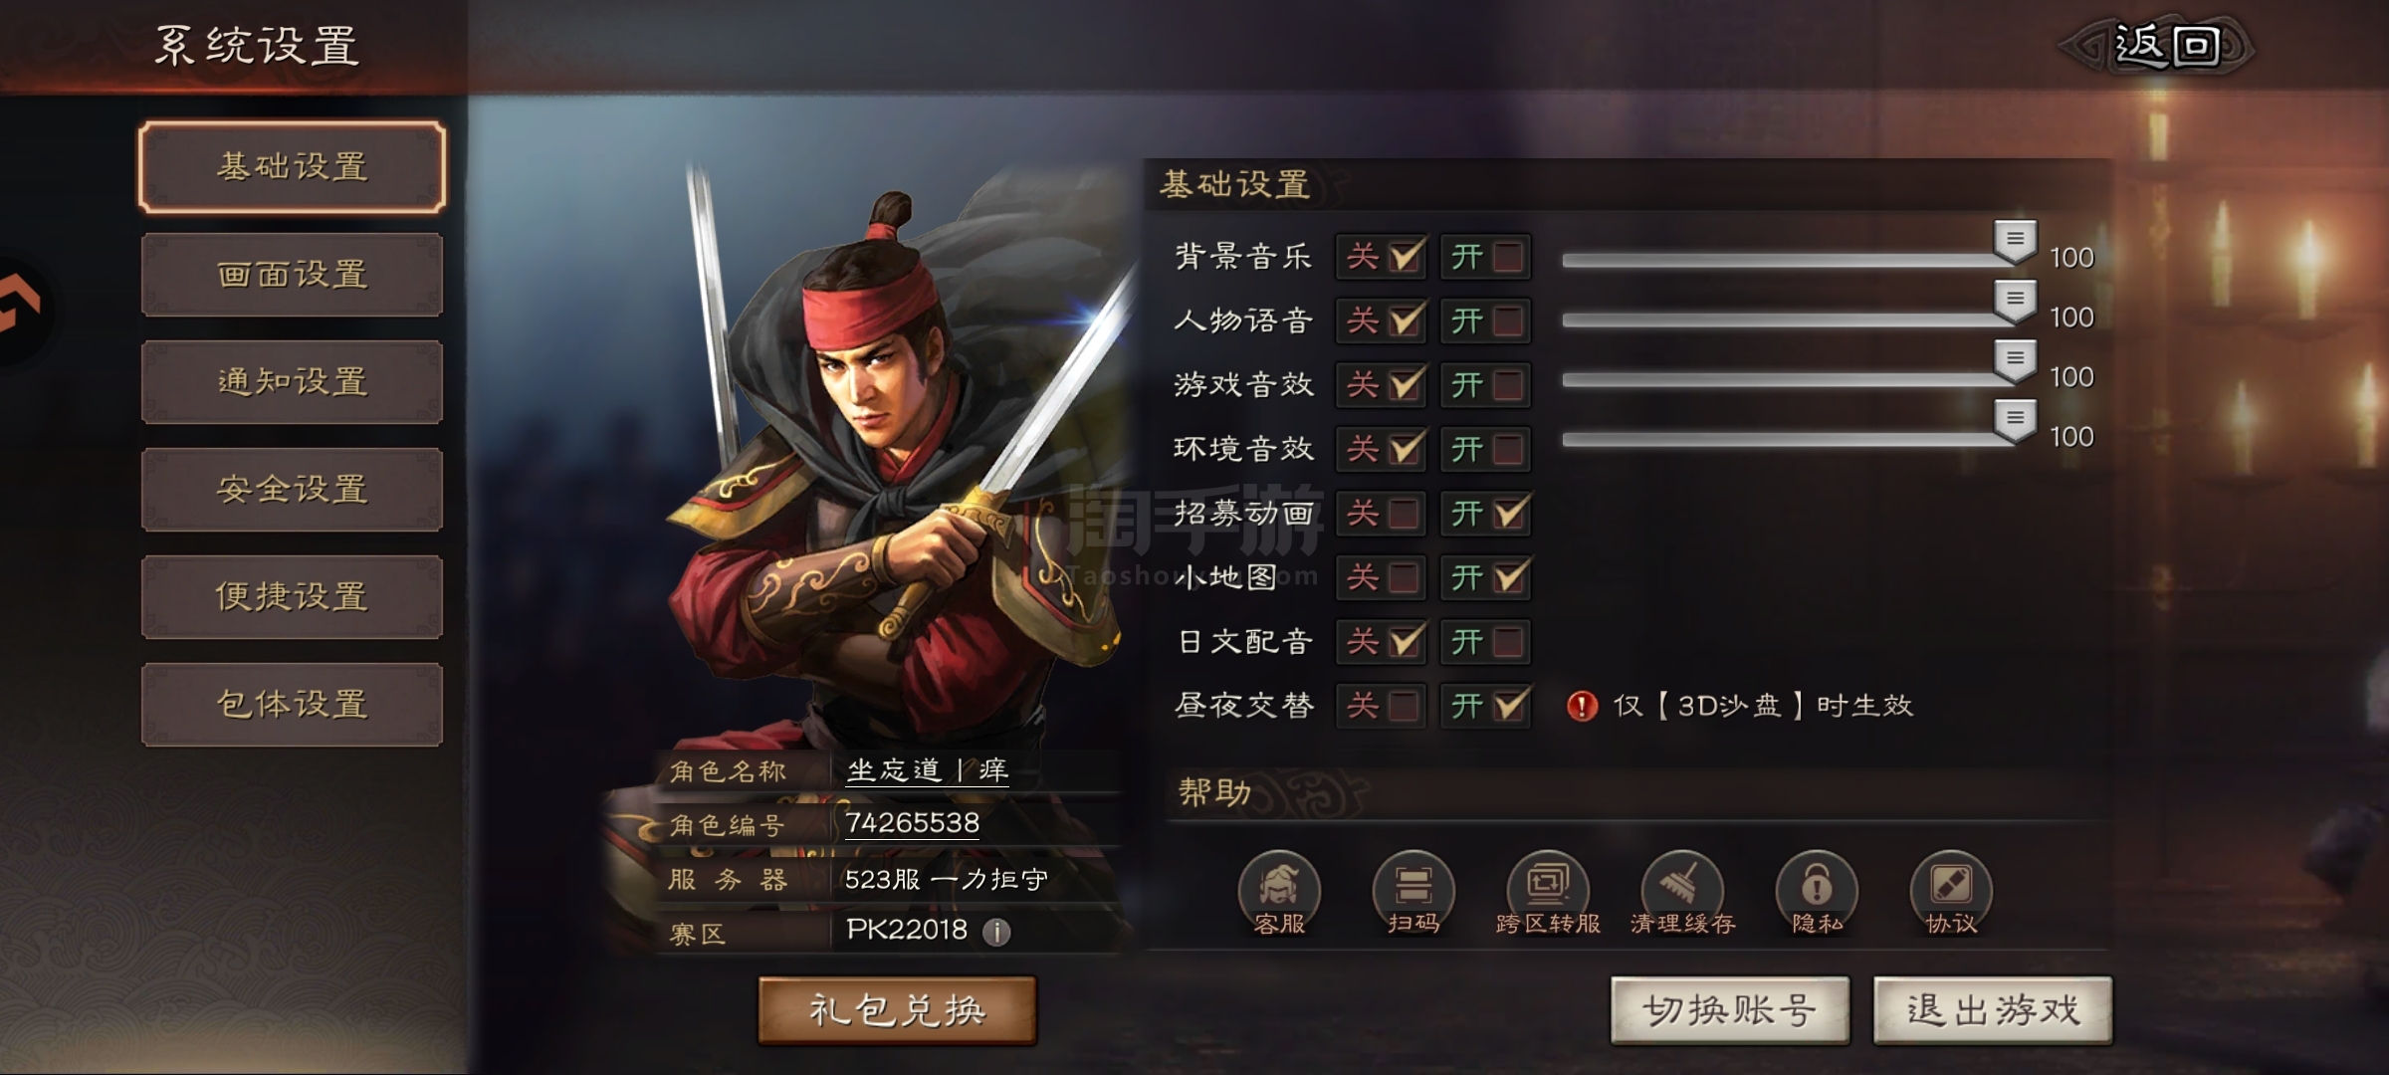The image size is (2389, 1075).
Task: Click the red warning icon near 3D沙盘
Action: (1582, 706)
